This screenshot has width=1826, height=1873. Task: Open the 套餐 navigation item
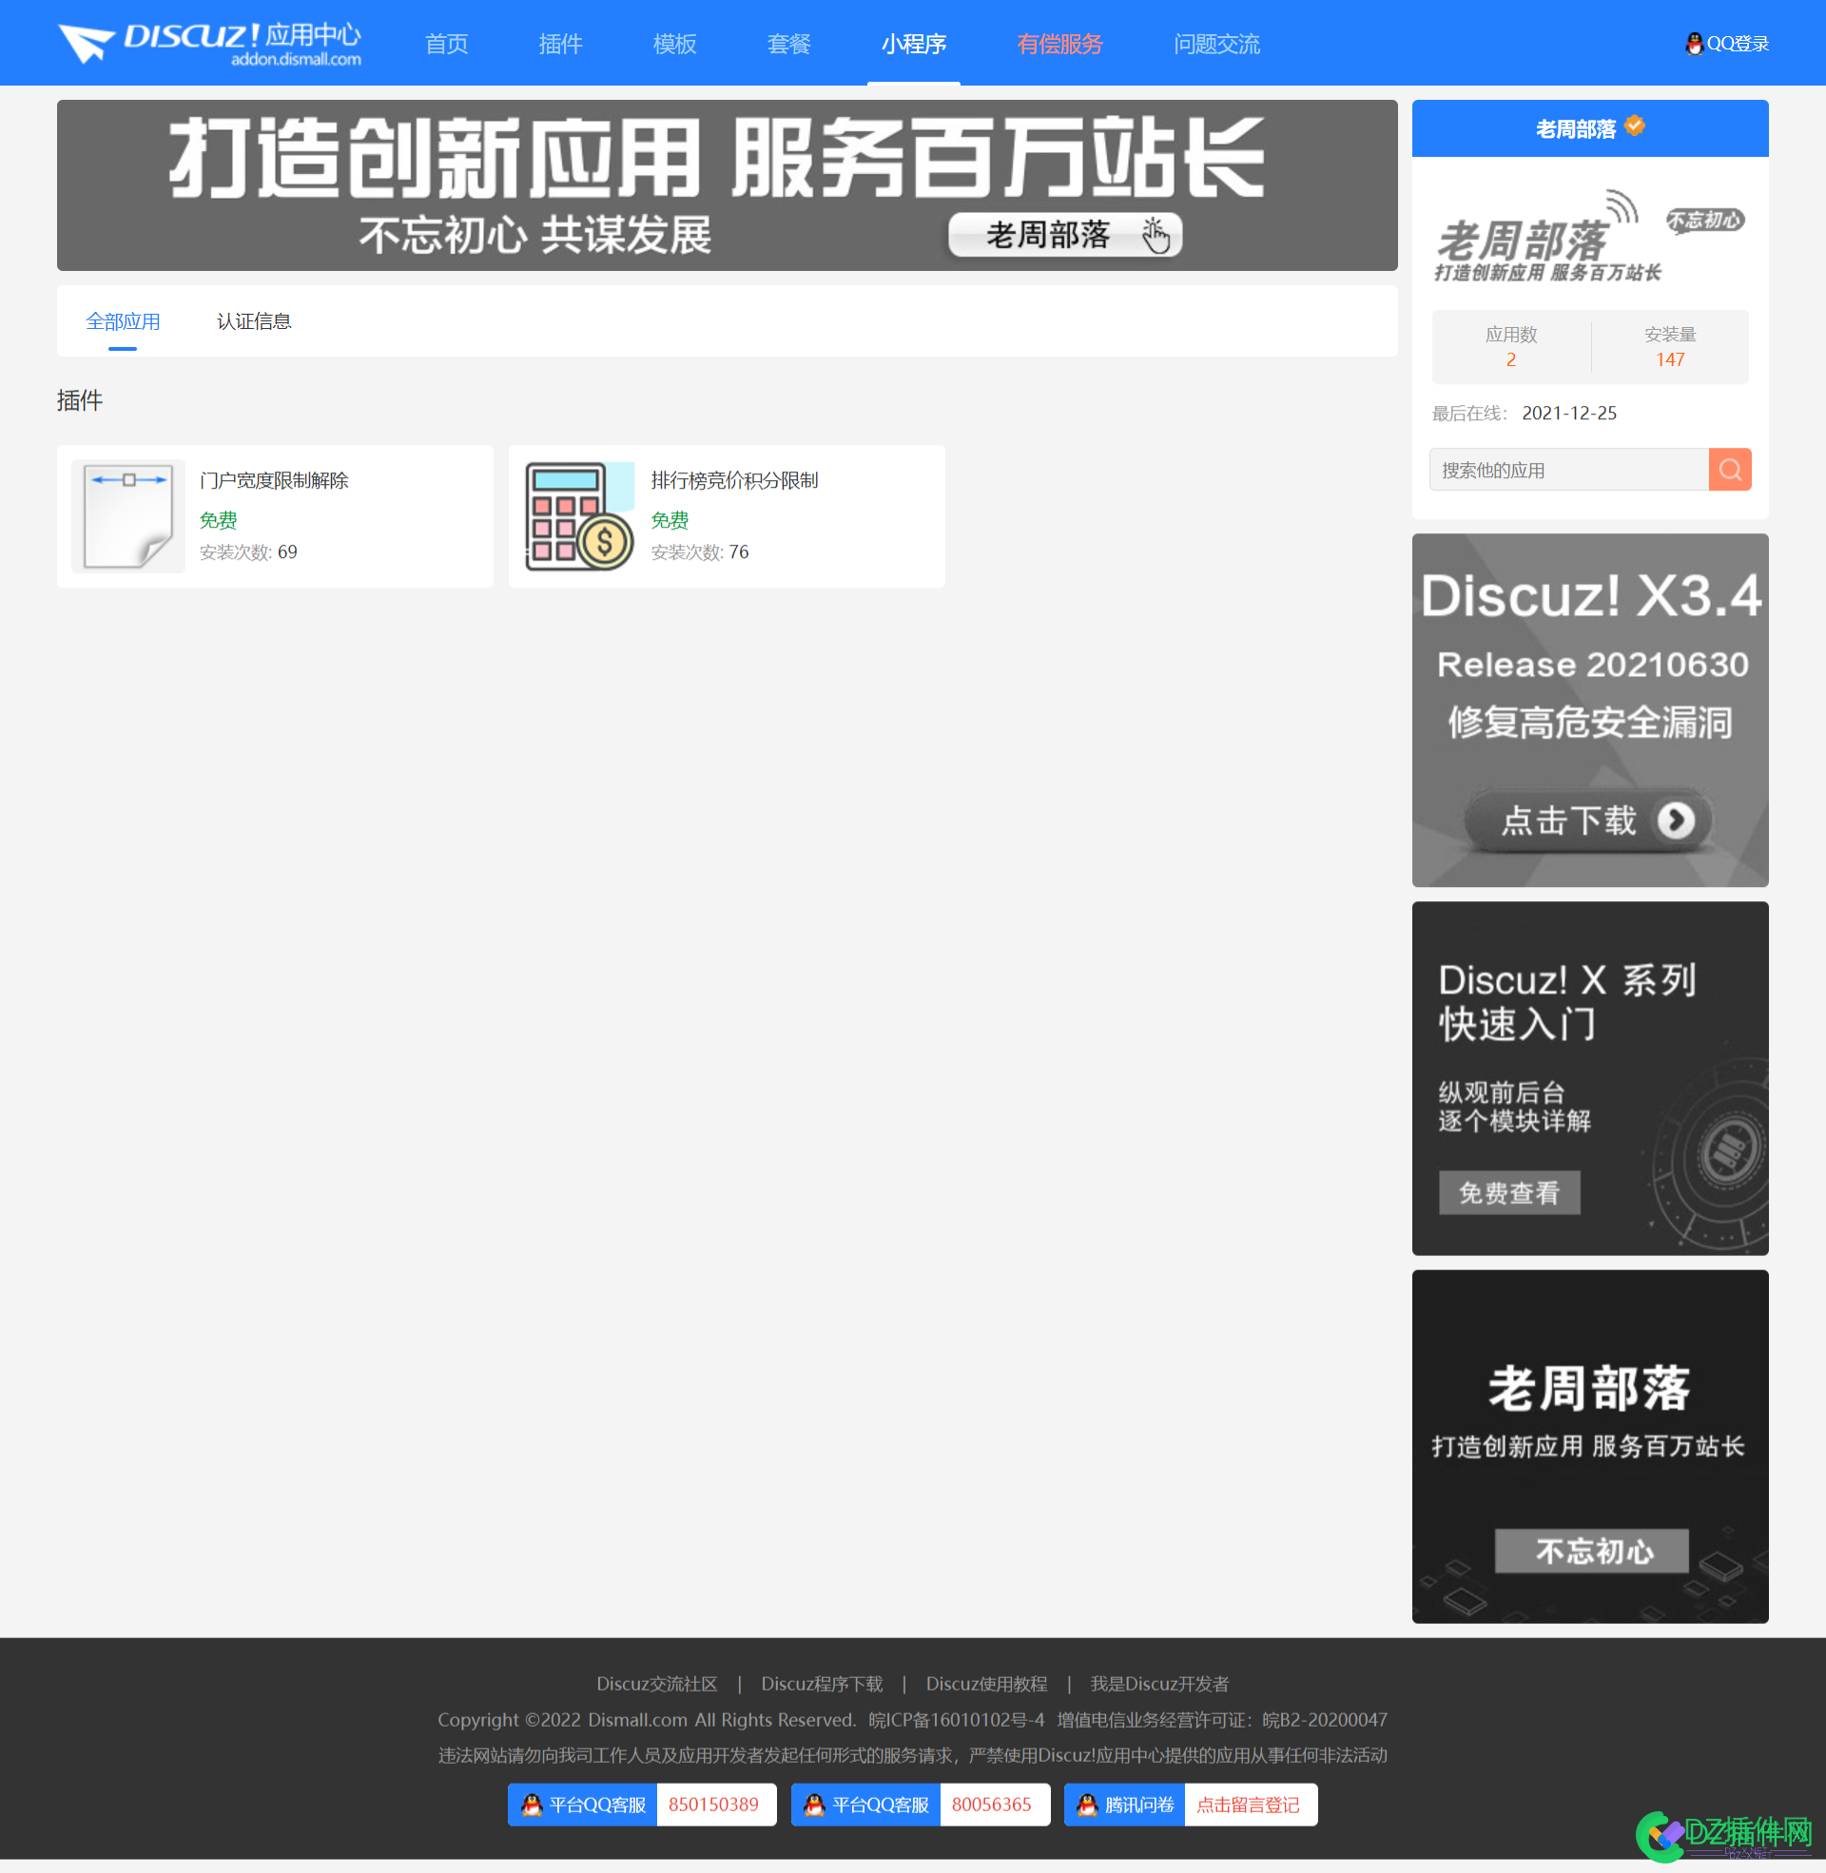tap(789, 43)
